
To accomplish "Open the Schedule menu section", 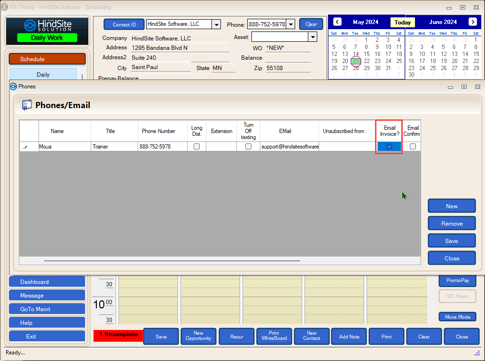I will (x=47, y=59).
